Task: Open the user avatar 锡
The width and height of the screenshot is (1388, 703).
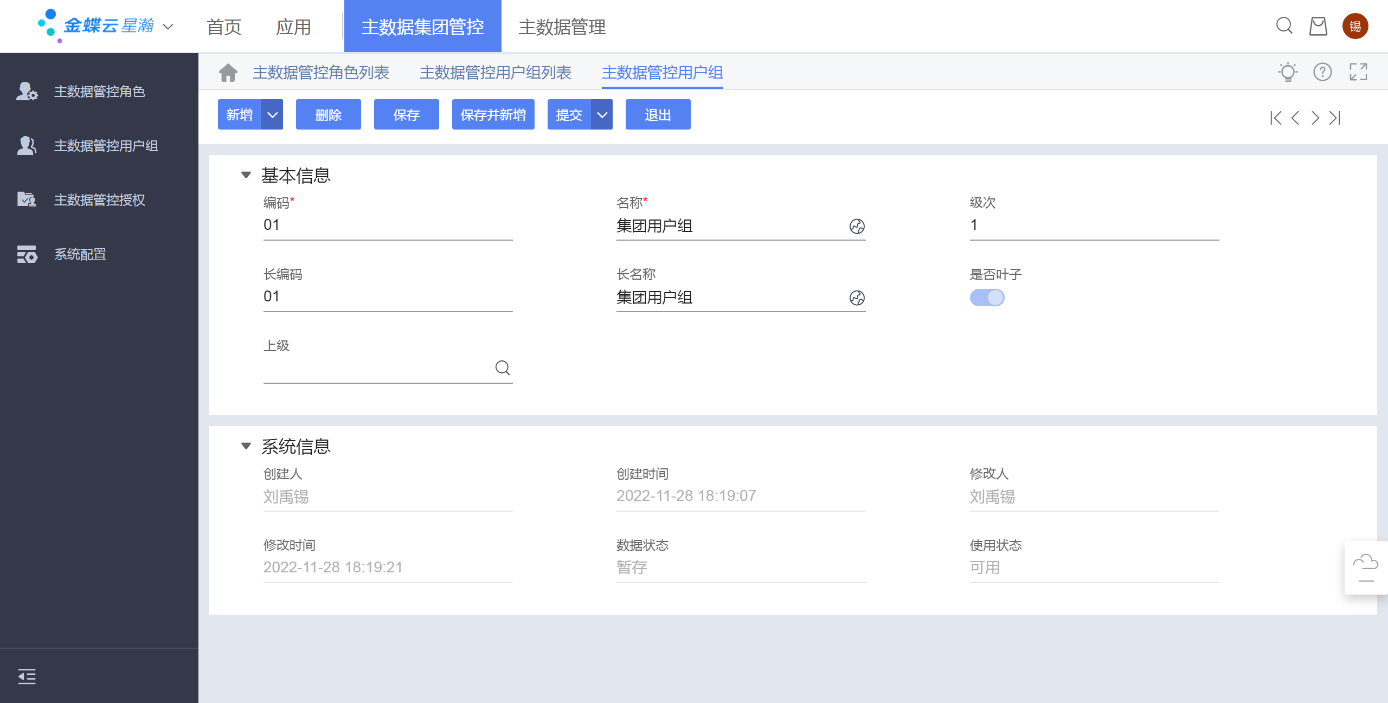Action: coord(1355,26)
